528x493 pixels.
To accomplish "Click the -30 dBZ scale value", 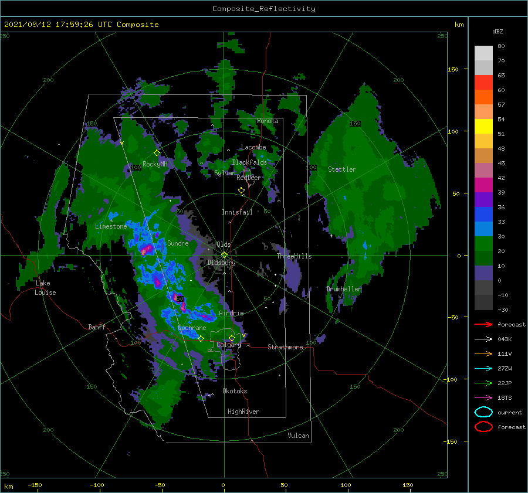I will [x=503, y=310].
